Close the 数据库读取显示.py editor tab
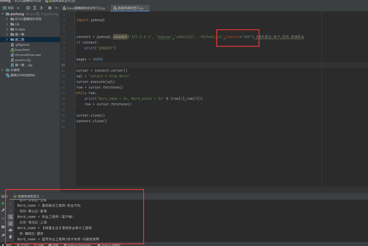This screenshot has width=368, height=246. click(146, 8)
